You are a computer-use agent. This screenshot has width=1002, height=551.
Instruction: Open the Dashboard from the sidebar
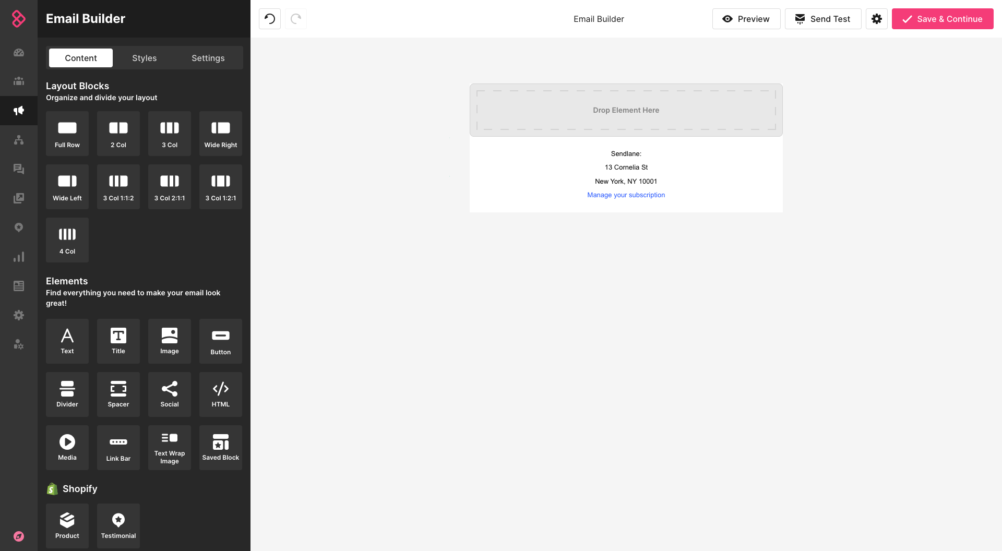tap(18, 53)
